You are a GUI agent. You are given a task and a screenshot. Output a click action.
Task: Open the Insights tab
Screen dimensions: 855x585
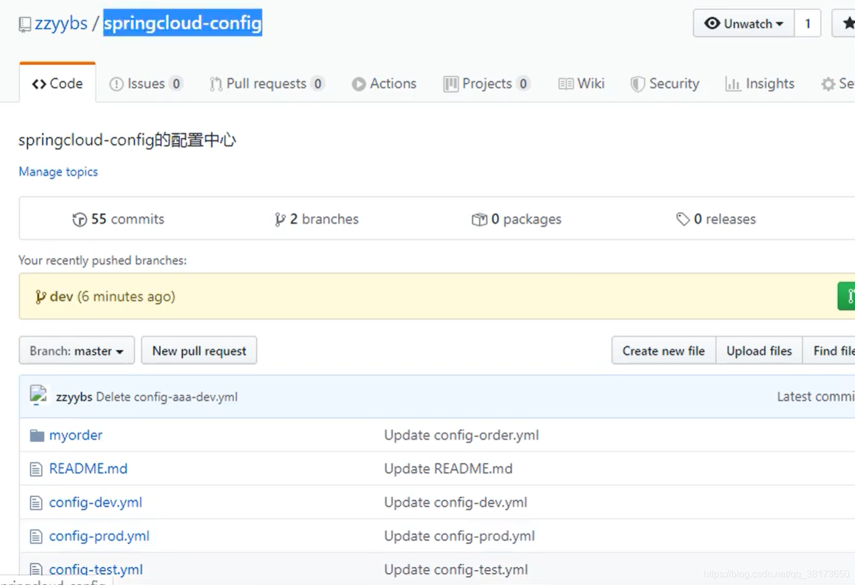[760, 83]
